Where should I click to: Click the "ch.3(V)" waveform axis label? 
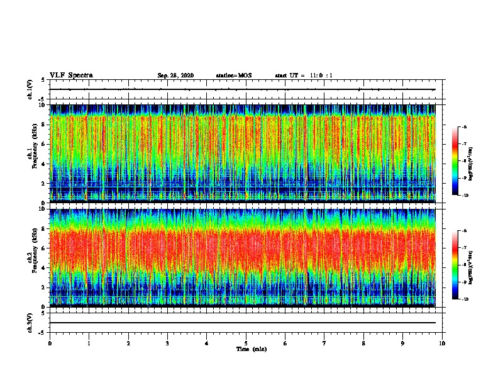tap(30, 323)
